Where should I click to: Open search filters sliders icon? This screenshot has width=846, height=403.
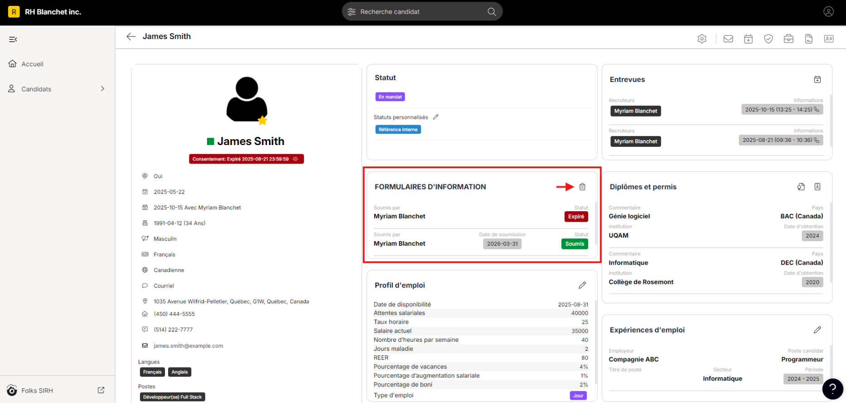coord(352,12)
